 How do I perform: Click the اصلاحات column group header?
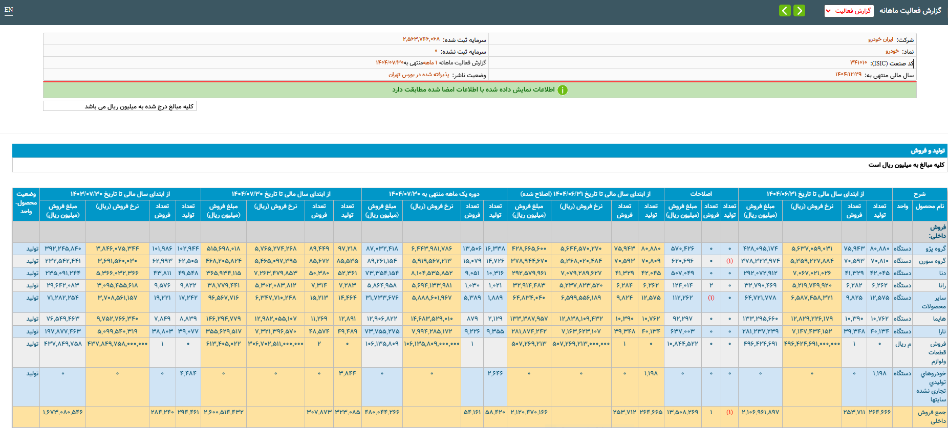(701, 194)
